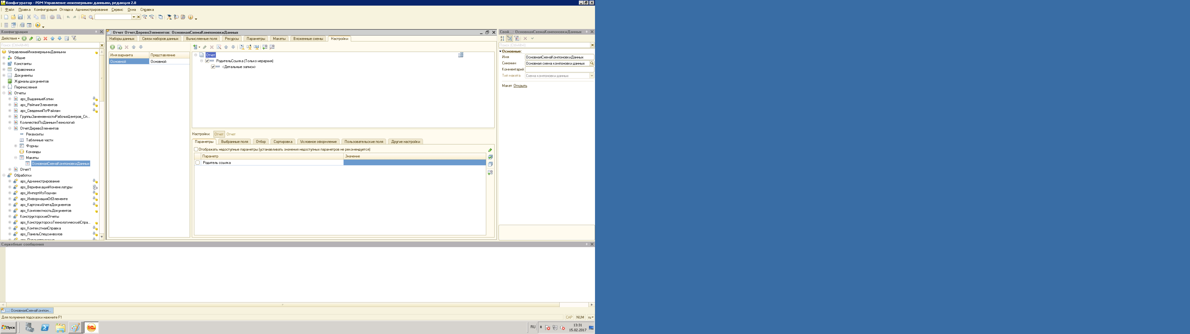Screen dimensions: 1190x334
Task: Open the Действия dropdown menu
Action: [11, 38]
